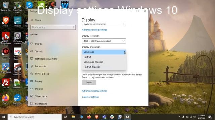Open the HapSee desktop shortcut
This screenshot has width=215, height=120.
[17, 21]
